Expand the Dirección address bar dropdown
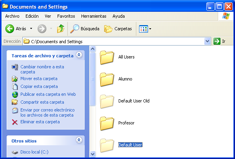The height and width of the screenshot is (159, 235). tap(208, 41)
